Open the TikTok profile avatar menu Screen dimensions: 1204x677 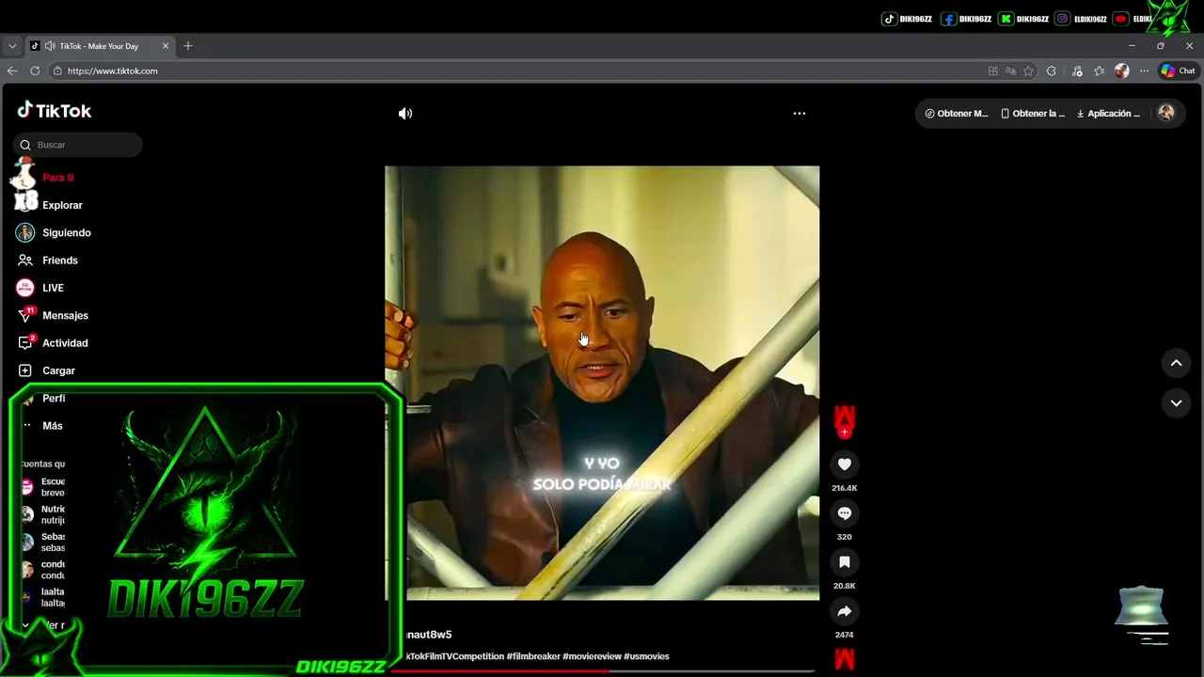pos(1166,113)
